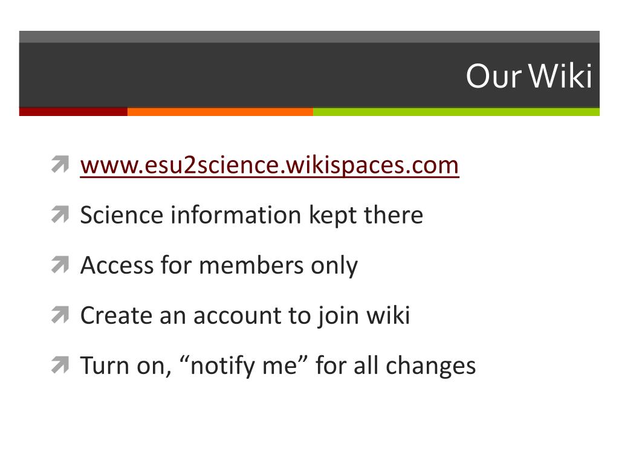Click the orange accent bar segment
619x464 pixels.
click(x=220, y=112)
